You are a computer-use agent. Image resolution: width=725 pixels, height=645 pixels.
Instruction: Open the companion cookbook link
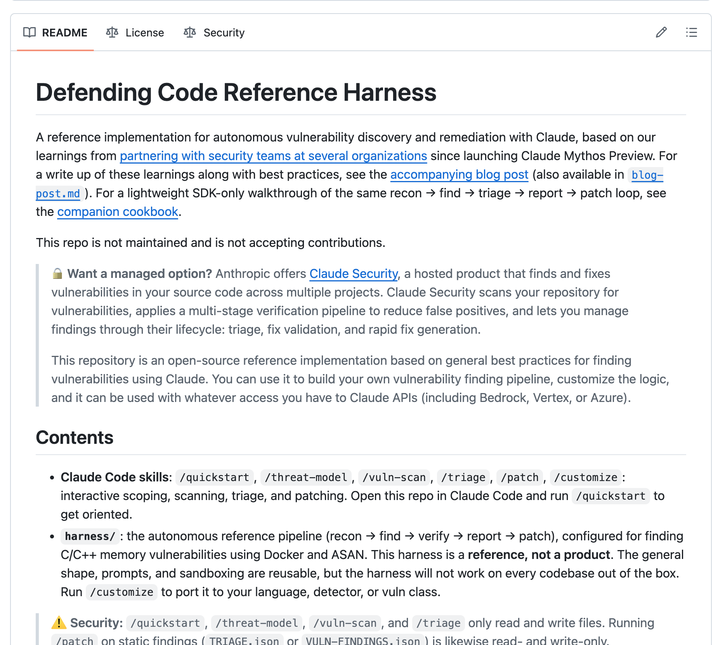pos(118,212)
